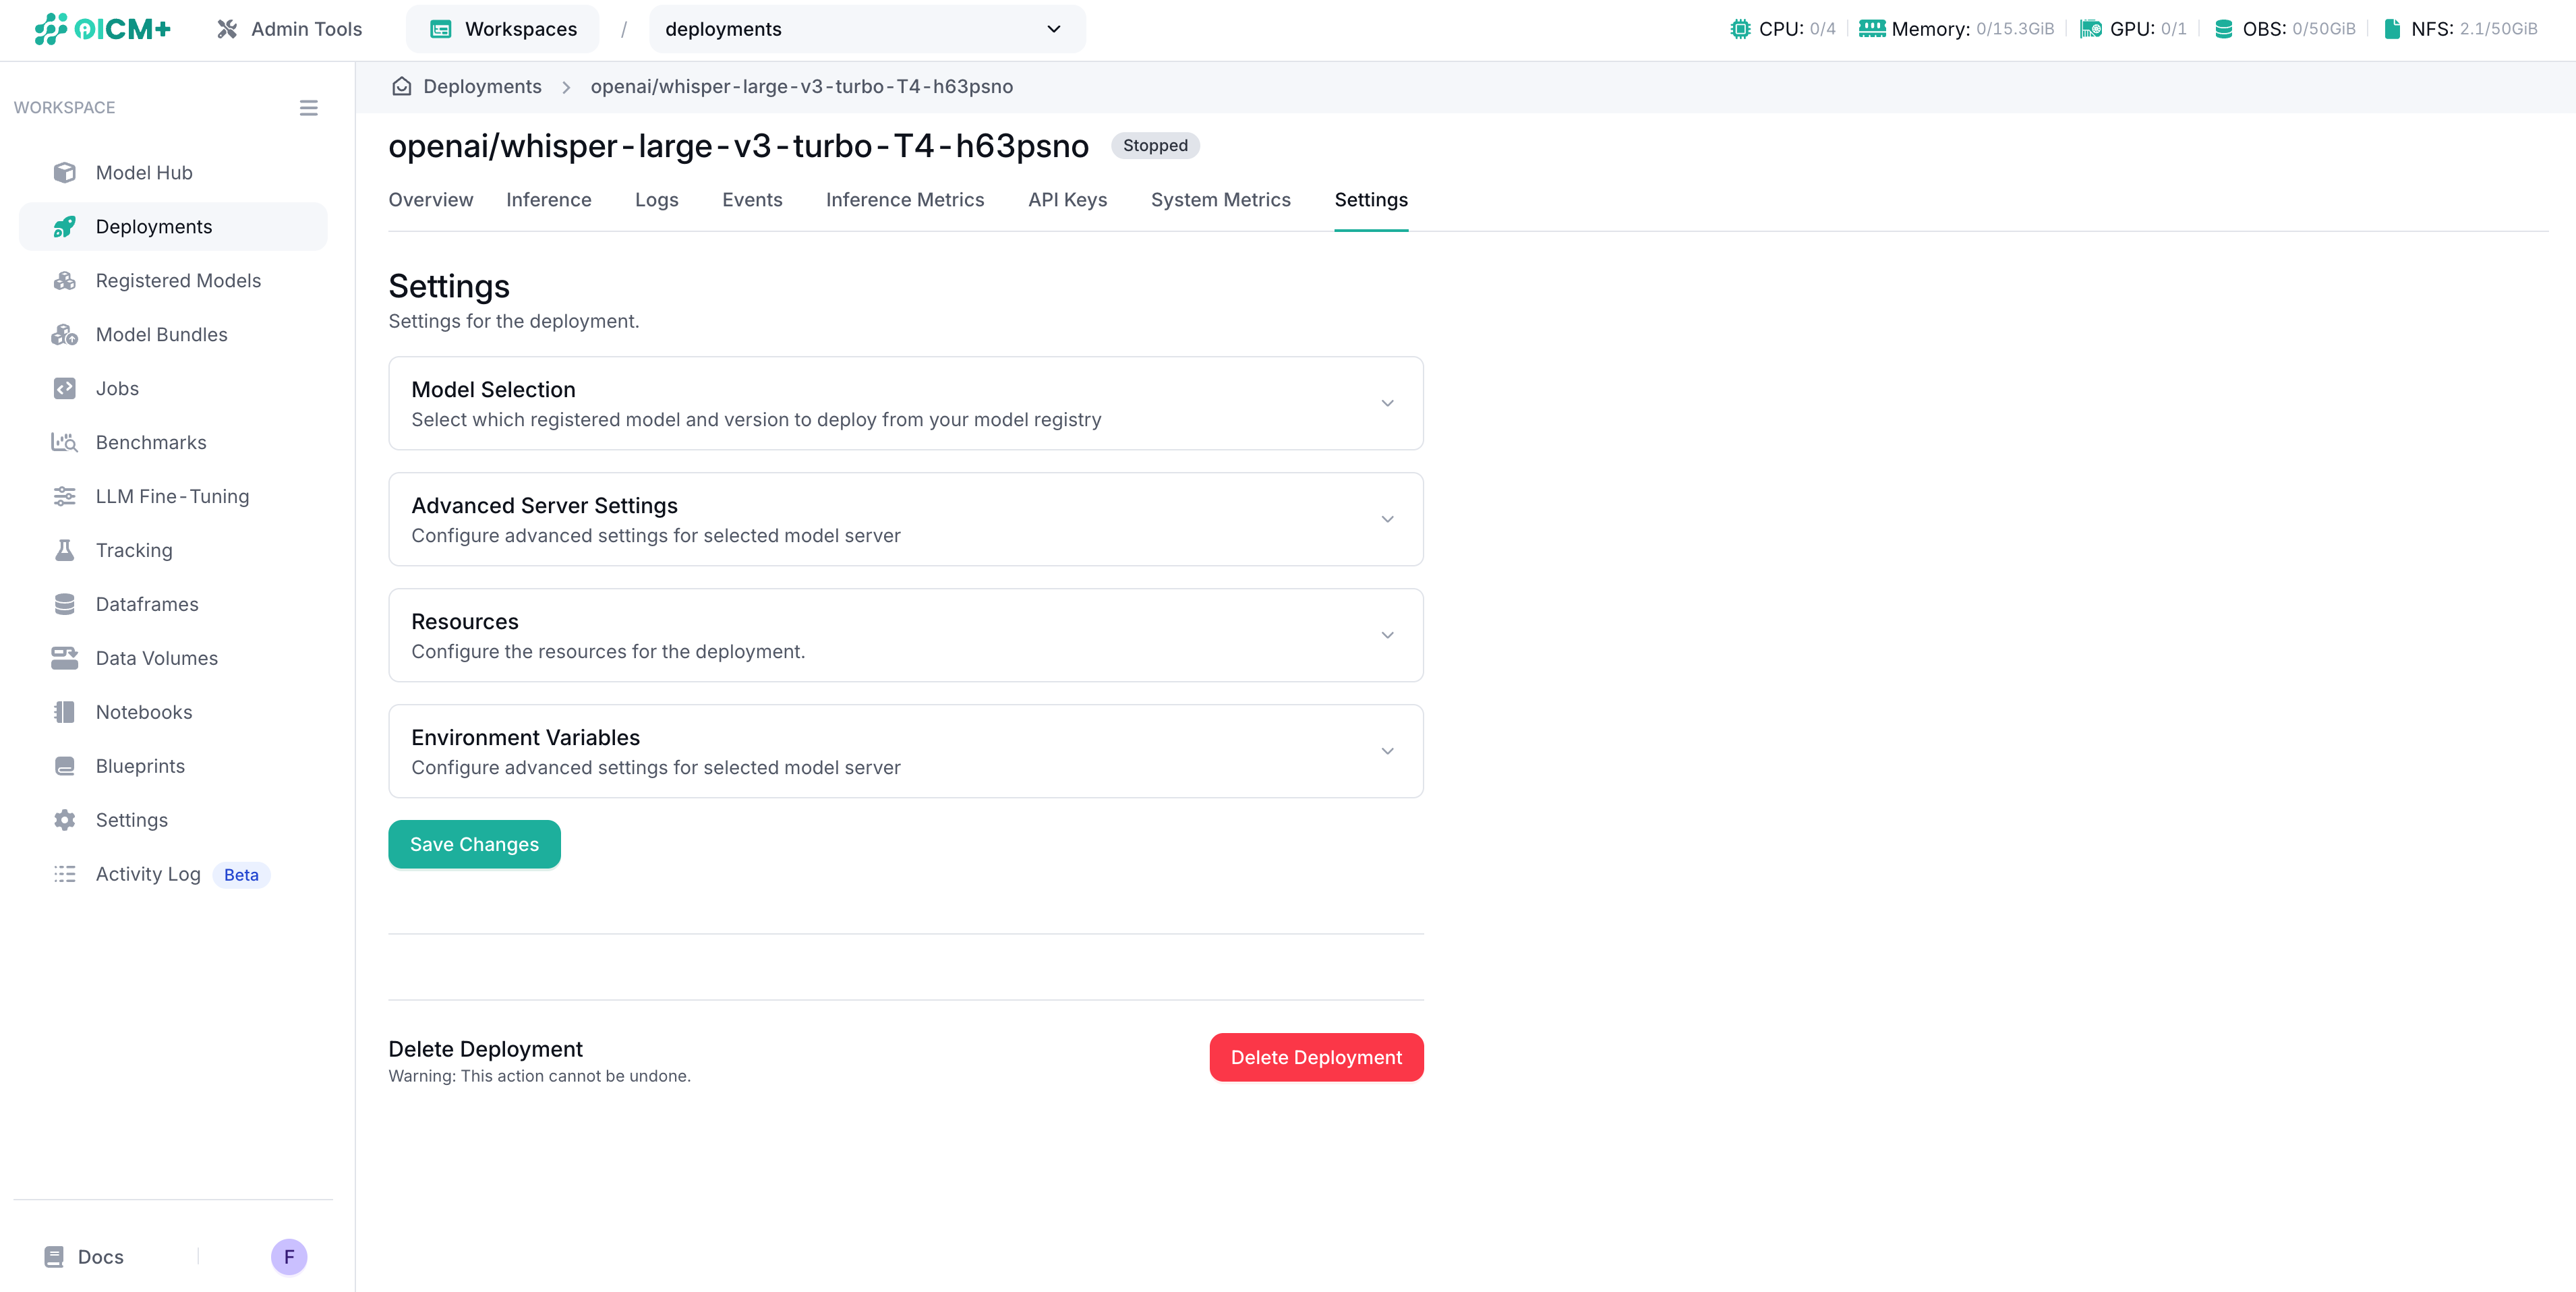Open the OICM+ logo home link
2576x1292 pixels.
100,29
